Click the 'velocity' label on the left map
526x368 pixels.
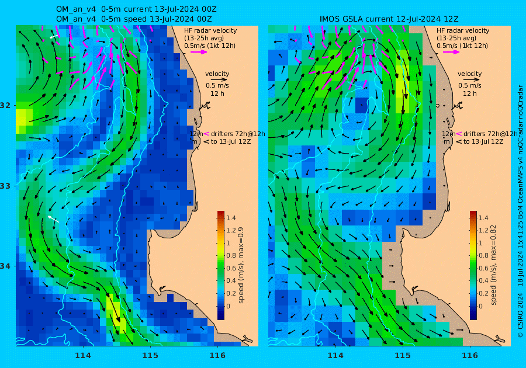[x=217, y=74]
